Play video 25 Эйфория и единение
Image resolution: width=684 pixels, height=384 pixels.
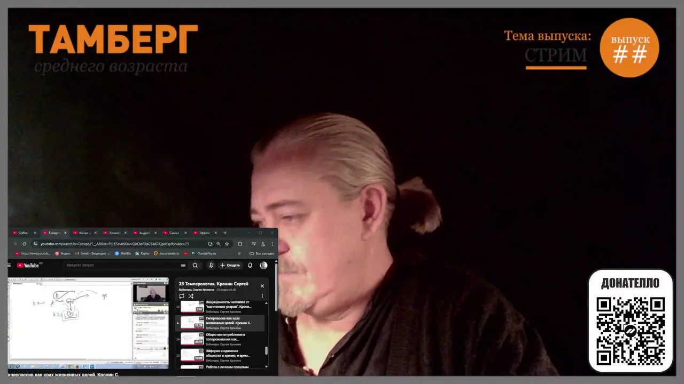point(220,356)
